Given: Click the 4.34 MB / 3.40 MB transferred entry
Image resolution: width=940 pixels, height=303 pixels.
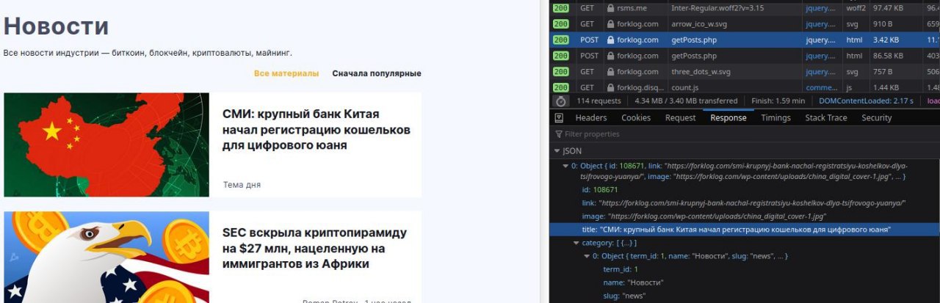Looking at the screenshot, I should (686, 101).
